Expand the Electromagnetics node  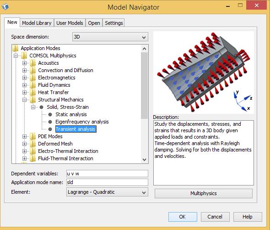coord(24,78)
